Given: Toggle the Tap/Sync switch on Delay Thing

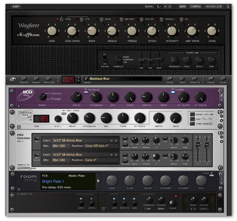Looking at the screenshot, I should [x=64, y=113].
